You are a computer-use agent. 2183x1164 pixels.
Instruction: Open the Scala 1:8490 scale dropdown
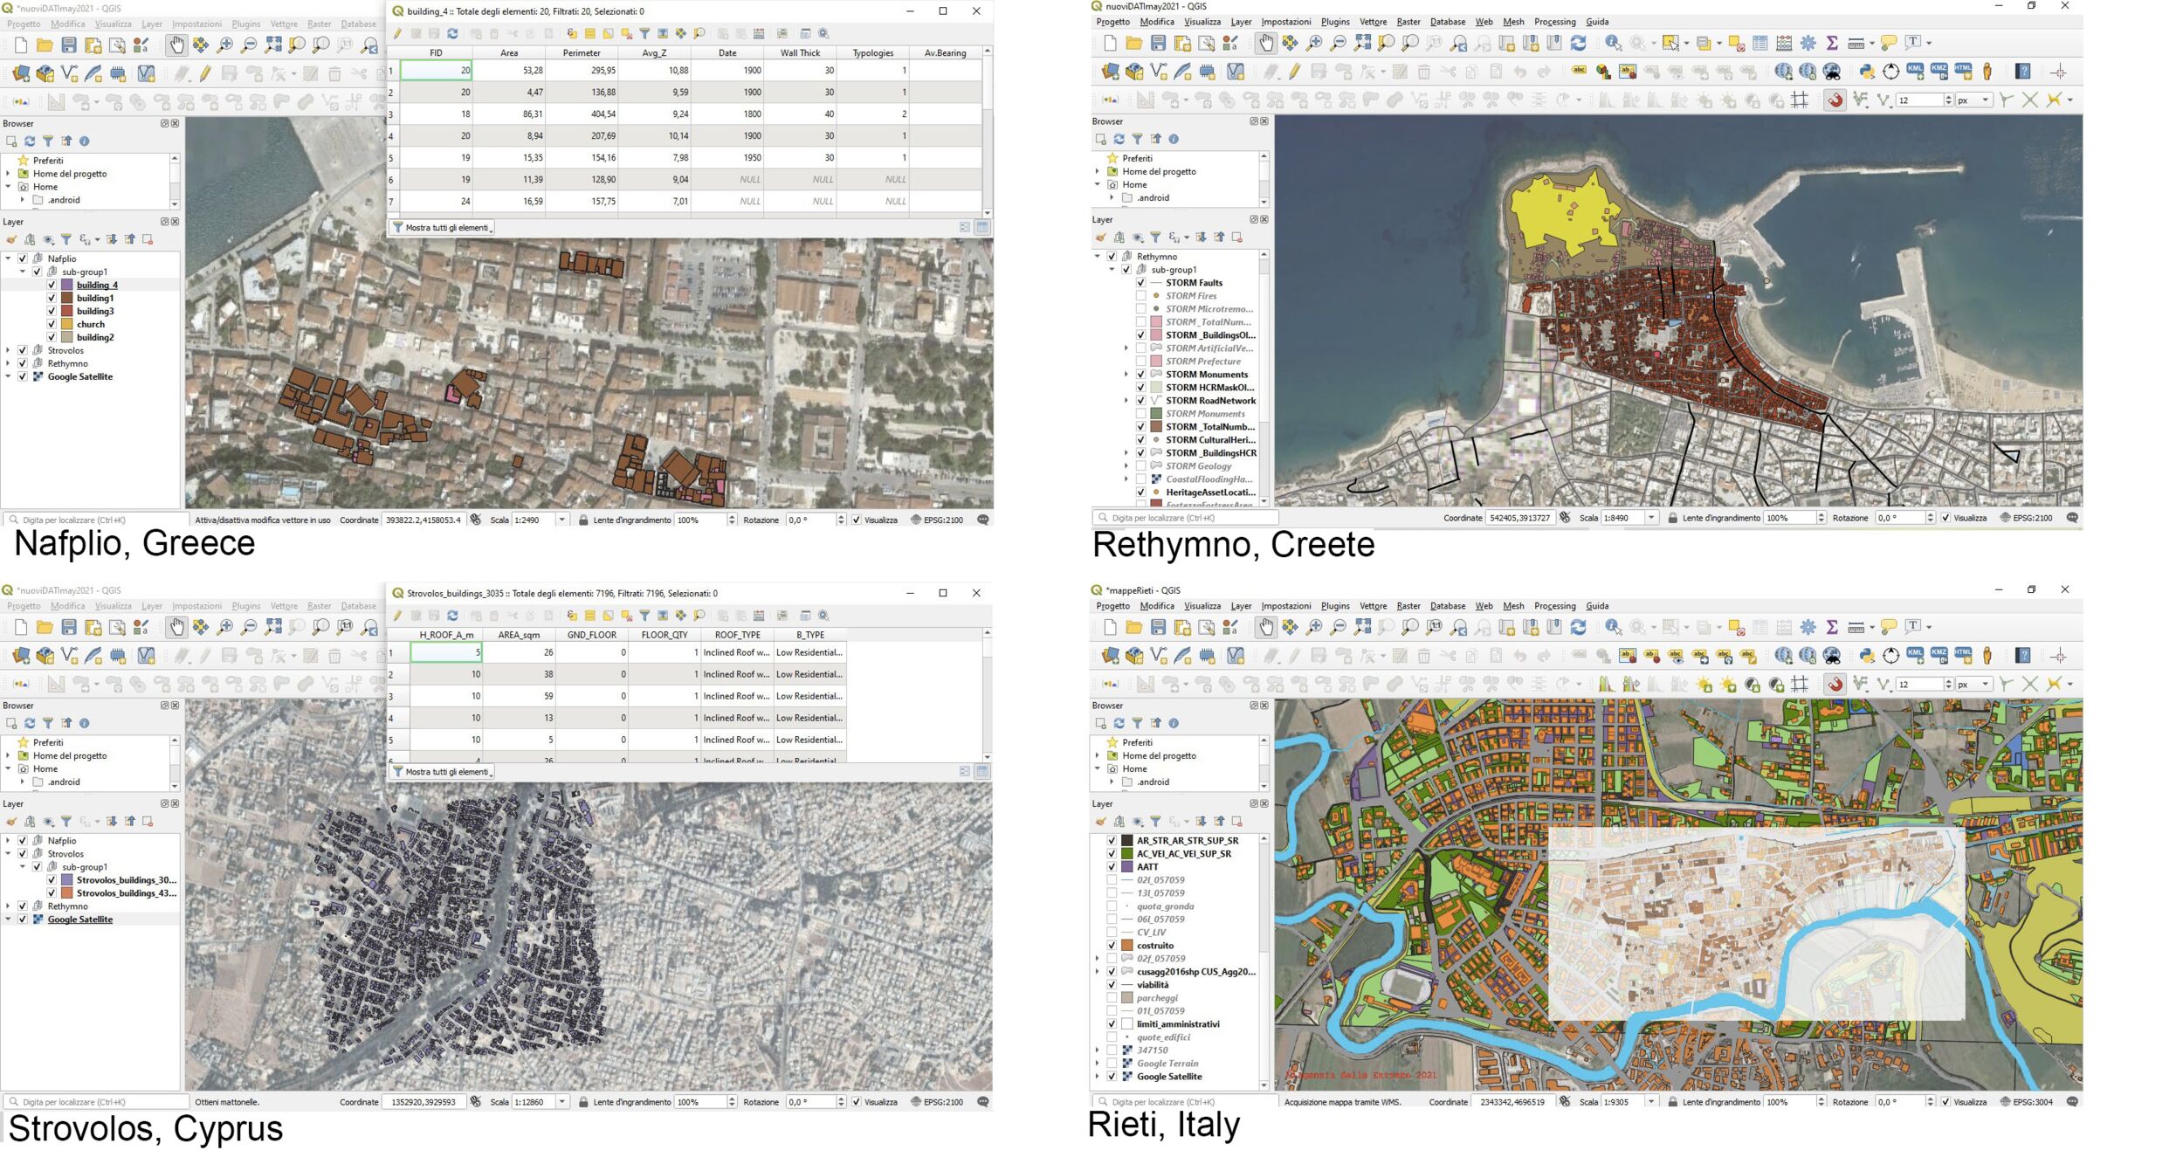pos(1651,518)
